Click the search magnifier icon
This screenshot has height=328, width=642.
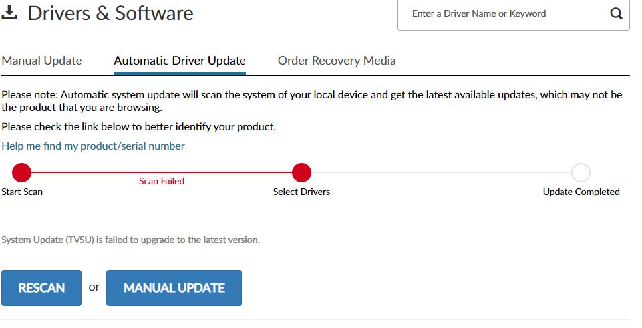[x=616, y=13]
